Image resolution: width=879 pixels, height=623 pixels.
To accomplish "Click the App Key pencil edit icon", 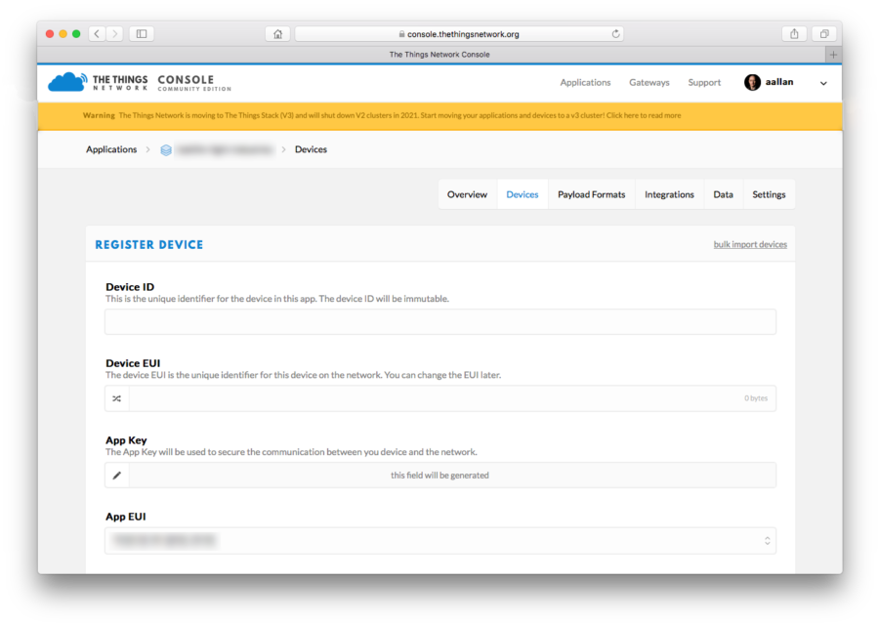I will [x=117, y=476].
